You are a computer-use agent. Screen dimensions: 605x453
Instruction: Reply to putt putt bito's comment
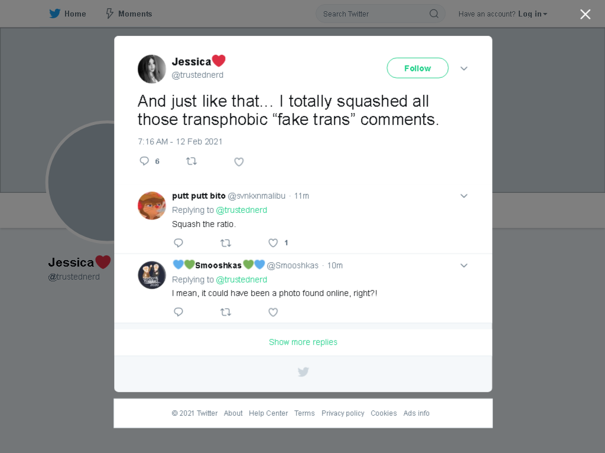(x=178, y=242)
